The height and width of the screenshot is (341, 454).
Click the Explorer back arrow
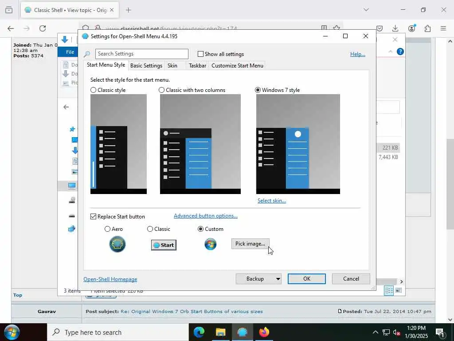66,107
